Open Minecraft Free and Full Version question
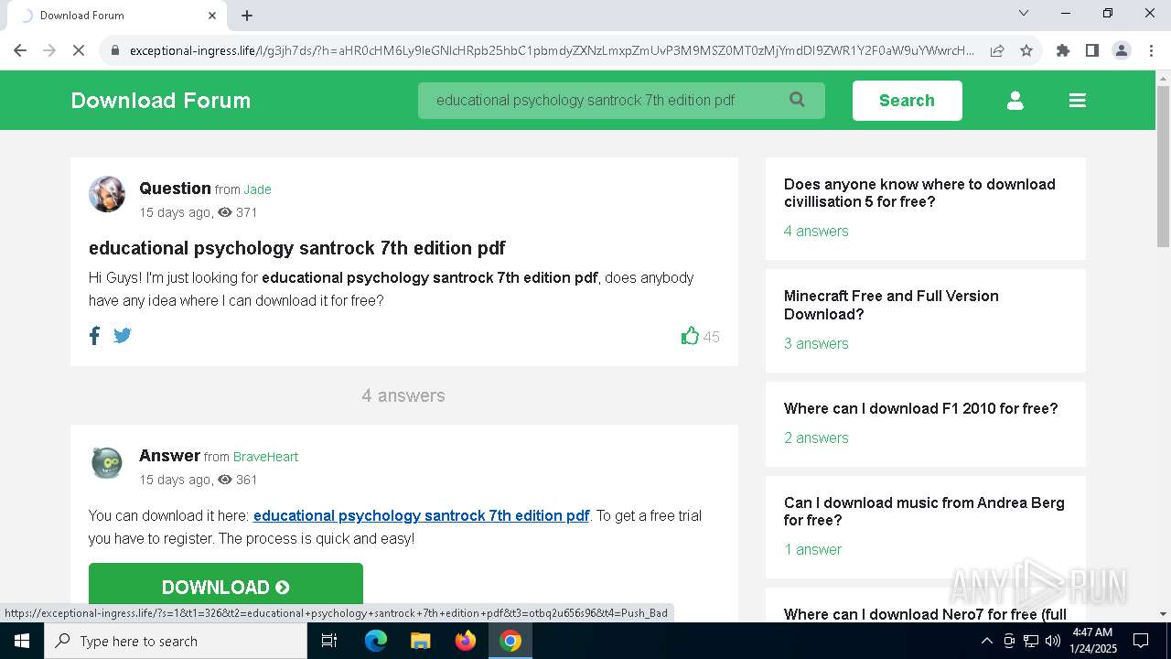The image size is (1171, 659). pos(891,305)
